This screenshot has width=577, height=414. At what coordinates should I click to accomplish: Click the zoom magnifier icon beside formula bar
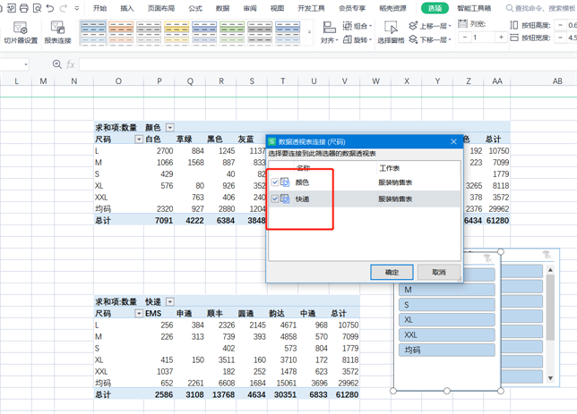pos(56,64)
